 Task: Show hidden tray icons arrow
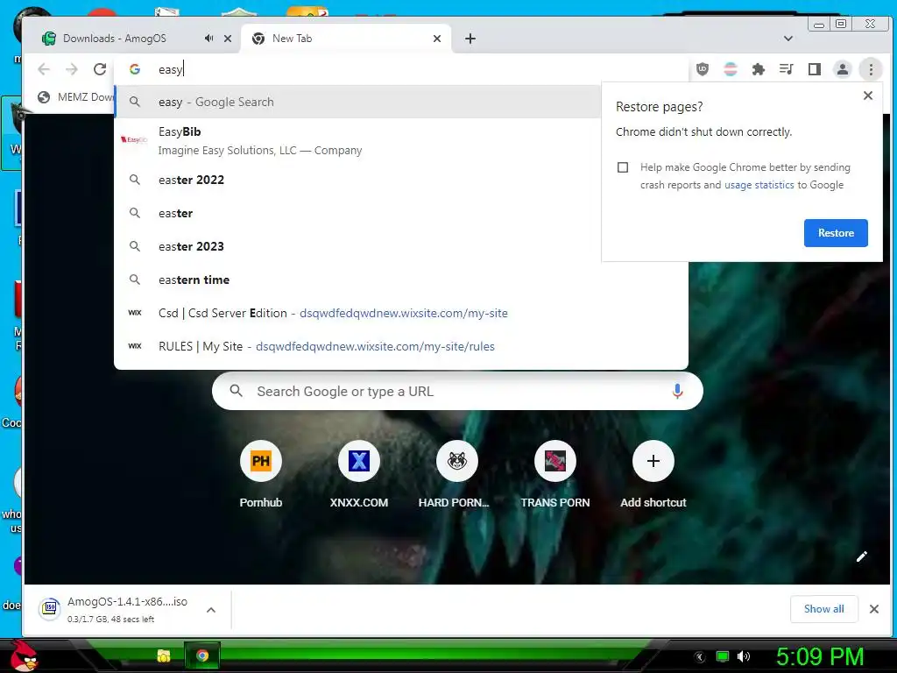click(x=699, y=657)
